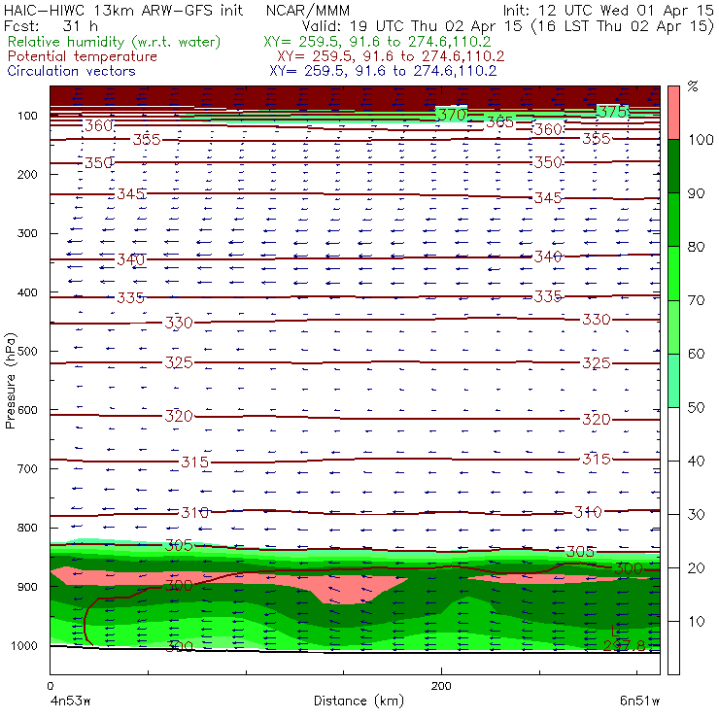
Task: Click the 'Circulation vectors' legend label
Action: point(72,71)
